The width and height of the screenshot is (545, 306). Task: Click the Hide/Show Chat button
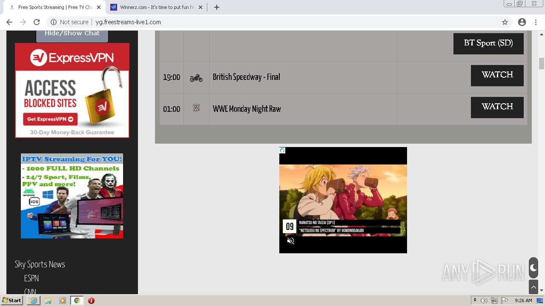pos(72,34)
